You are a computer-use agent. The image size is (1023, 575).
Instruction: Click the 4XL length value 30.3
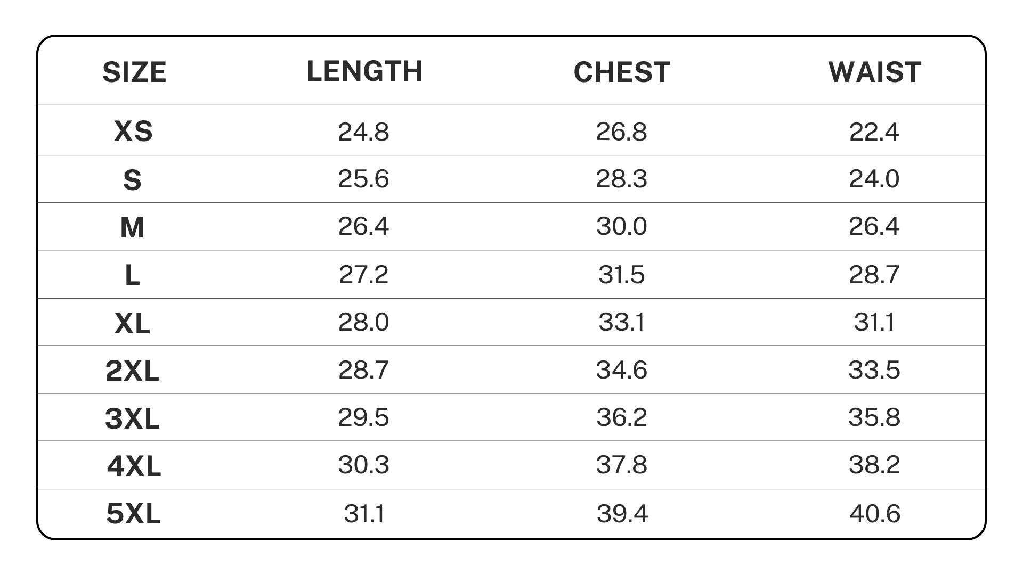pyautogui.click(x=363, y=465)
